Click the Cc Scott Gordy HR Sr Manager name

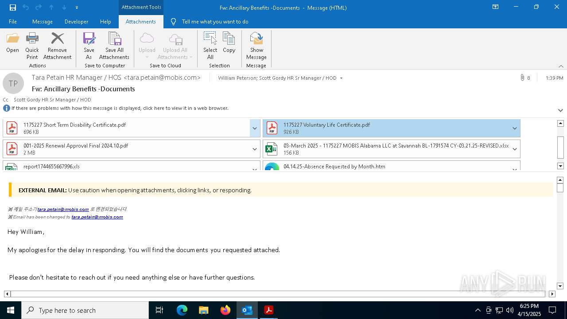point(52,100)
